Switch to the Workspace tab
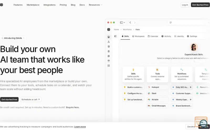This screenshot has height=131, width=210. pos(138,36)
